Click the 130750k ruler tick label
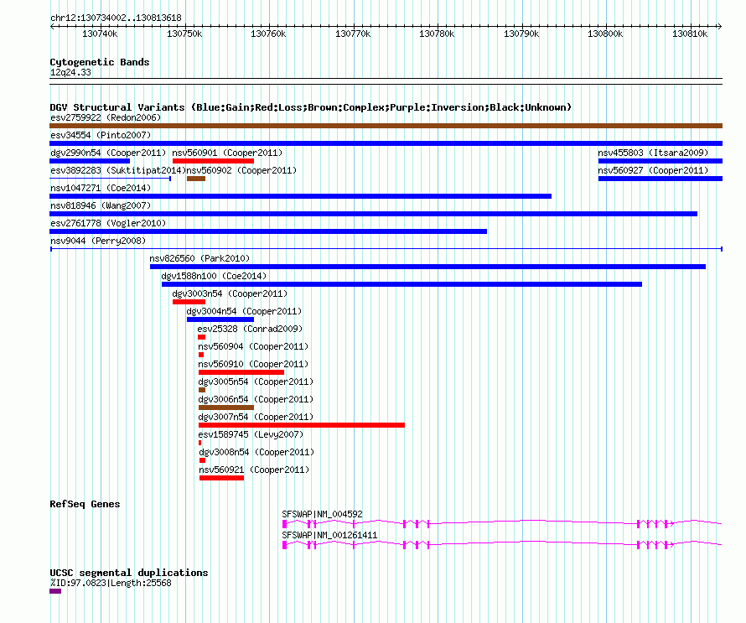The height and width of the screenshot is (623, 746). [184, 34]
